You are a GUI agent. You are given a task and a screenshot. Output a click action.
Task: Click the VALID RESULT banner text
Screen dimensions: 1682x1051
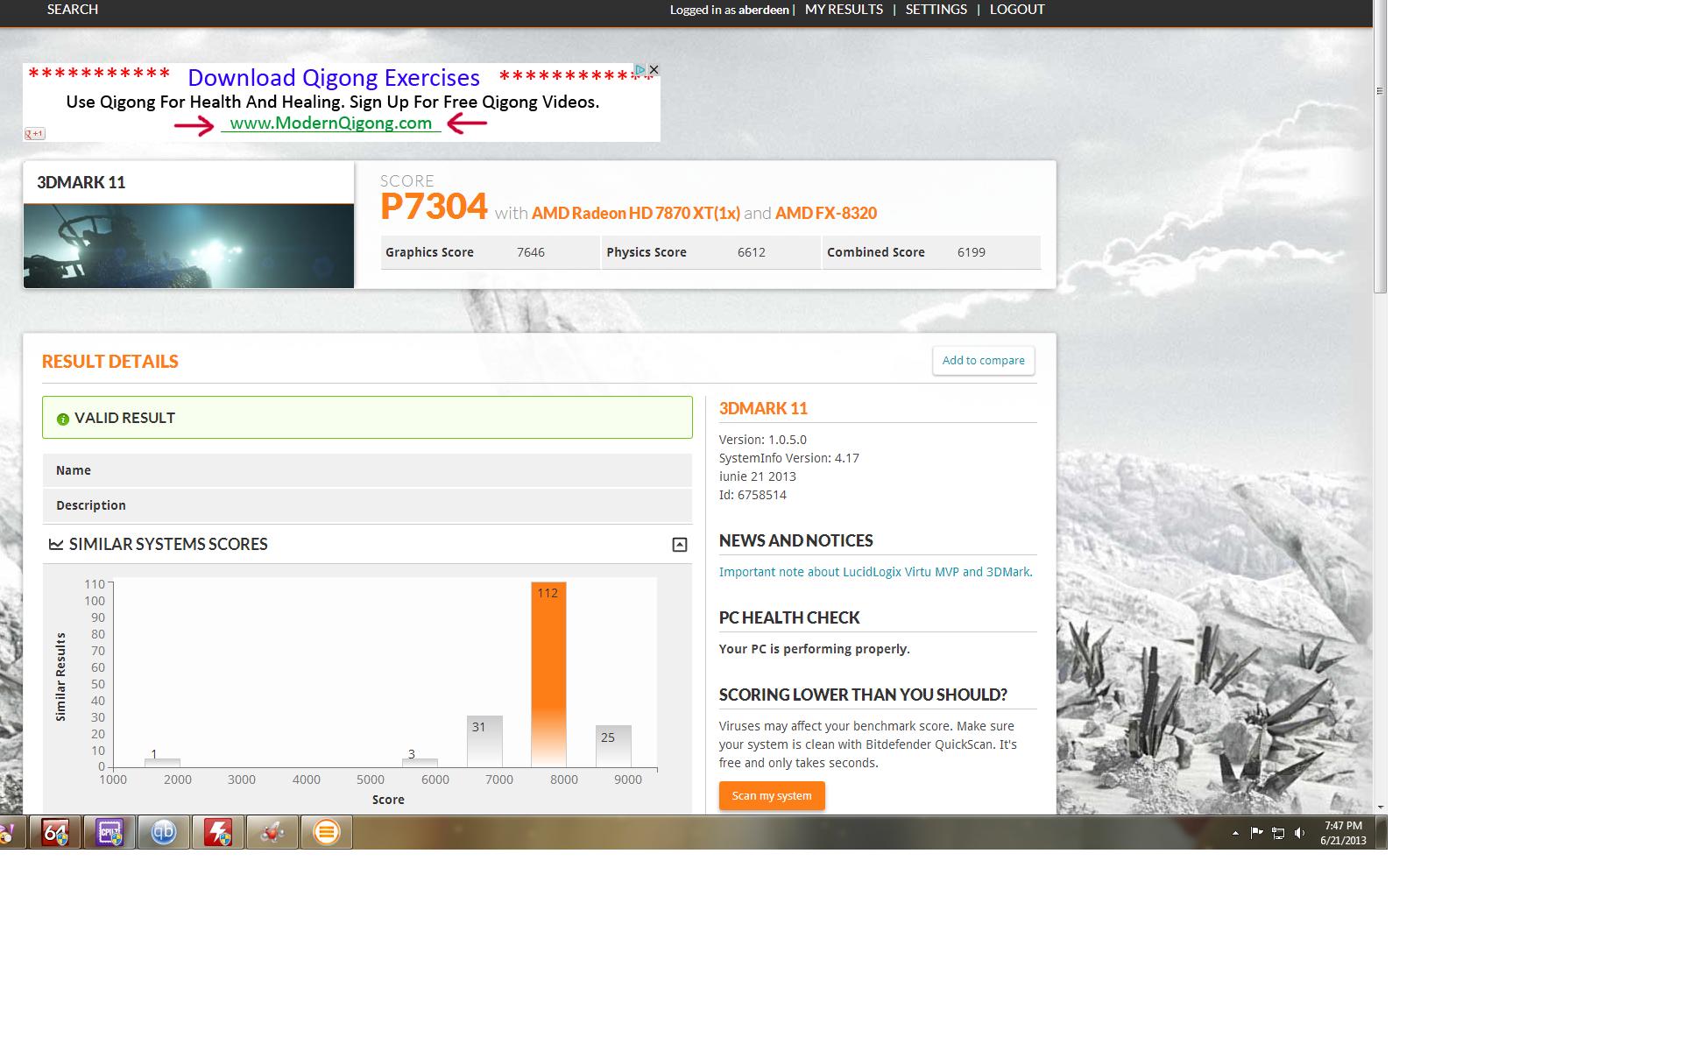coord(124,418)
